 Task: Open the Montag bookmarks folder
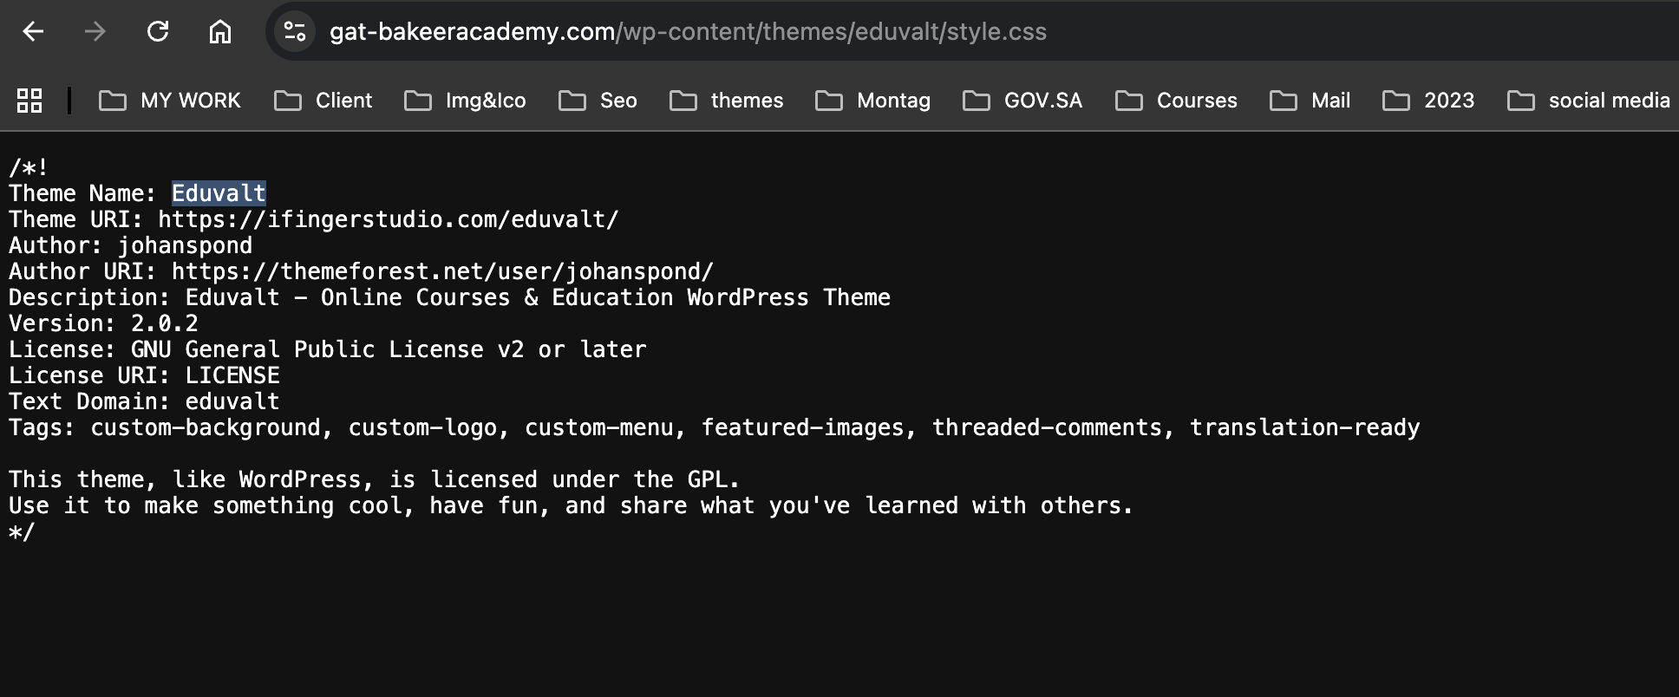(x=872, y=101)
